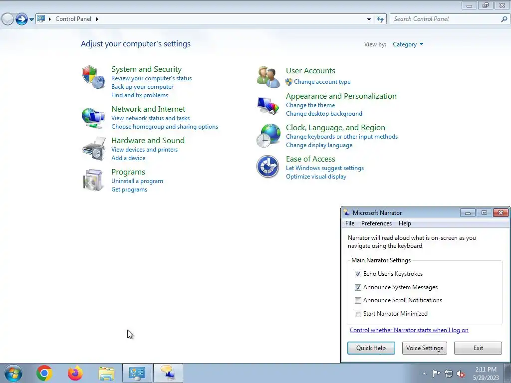This screenshot has width=511, height=383.
Task: Click Control Panel breadcrumb in address bar
Action: pyautogui.click(x=73, y=19)
